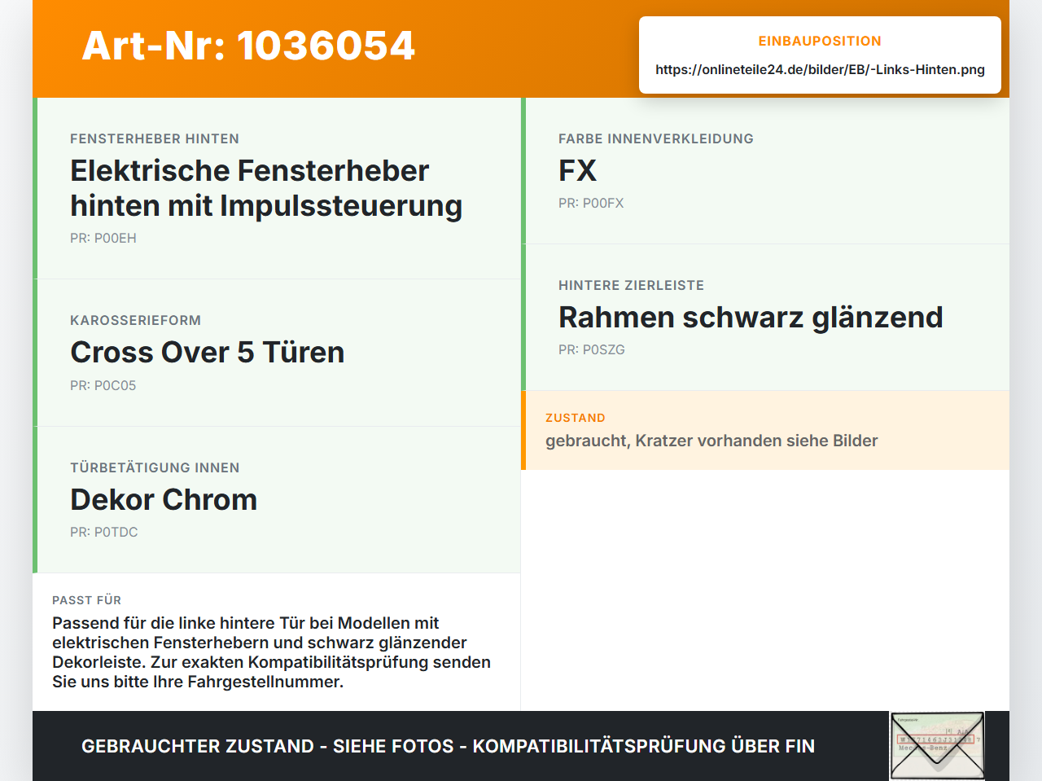
Task: Click the PR: P0TDC code
Action: 104,532
